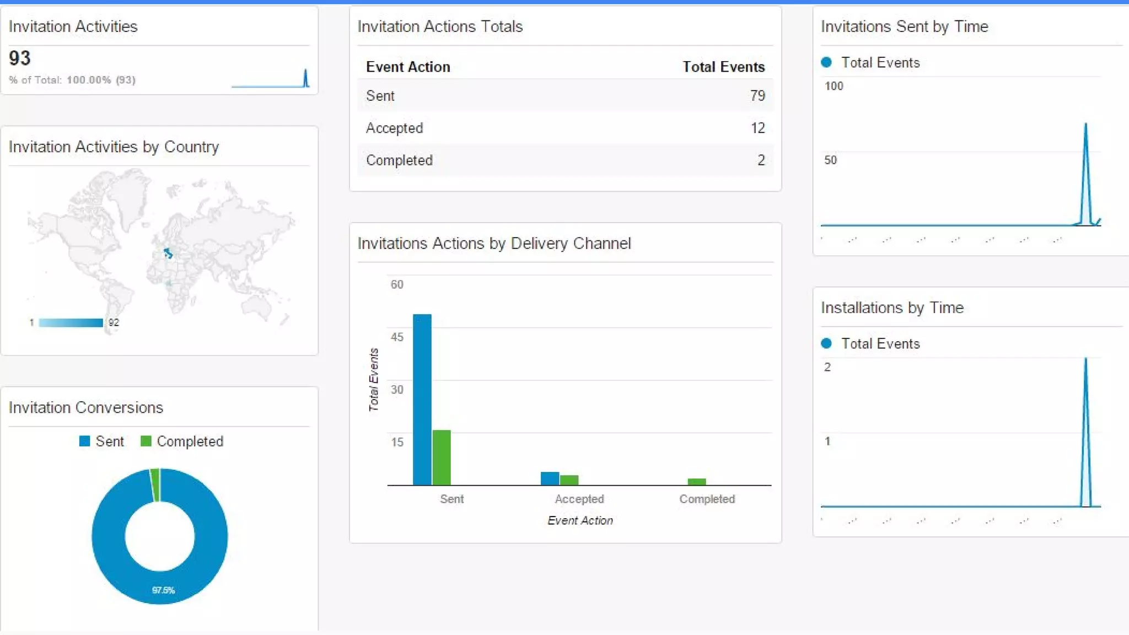Image resolution: width=1129 pixels, height=635 pixels.
Task: Click the green donut chart slice
Action: point(155,484)
